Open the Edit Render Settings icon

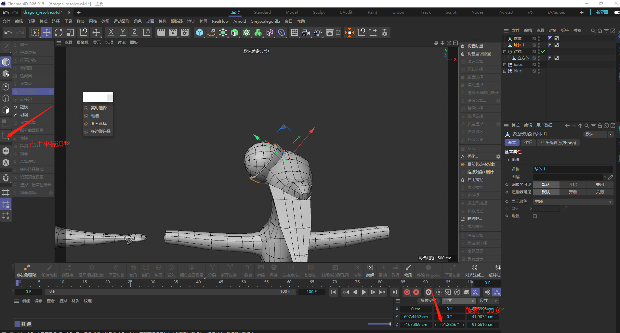click(x=185, y=32)
